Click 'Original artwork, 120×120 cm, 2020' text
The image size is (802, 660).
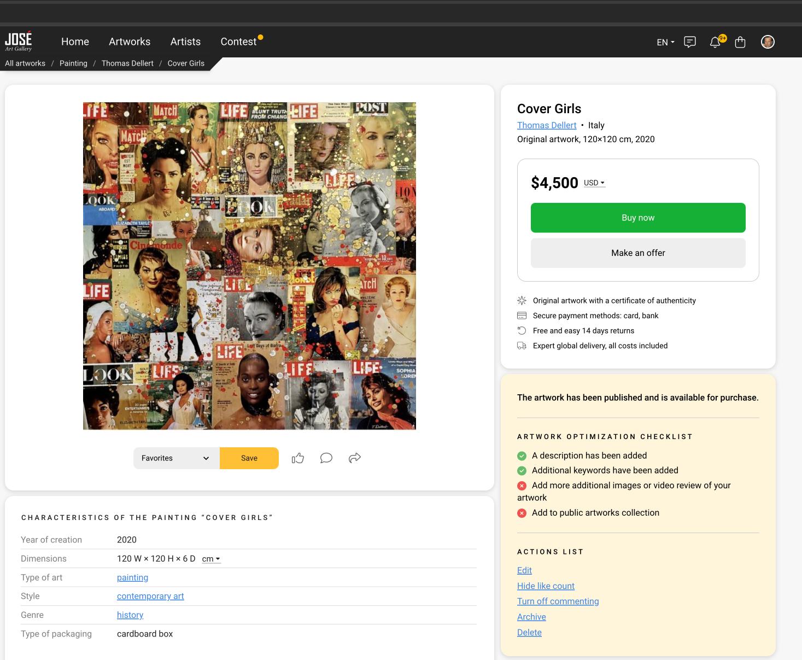click(x=586, y=139)
